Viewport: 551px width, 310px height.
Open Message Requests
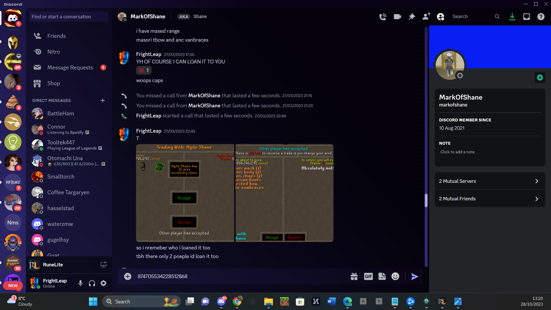pyautogui.click(x=70, y=67)
